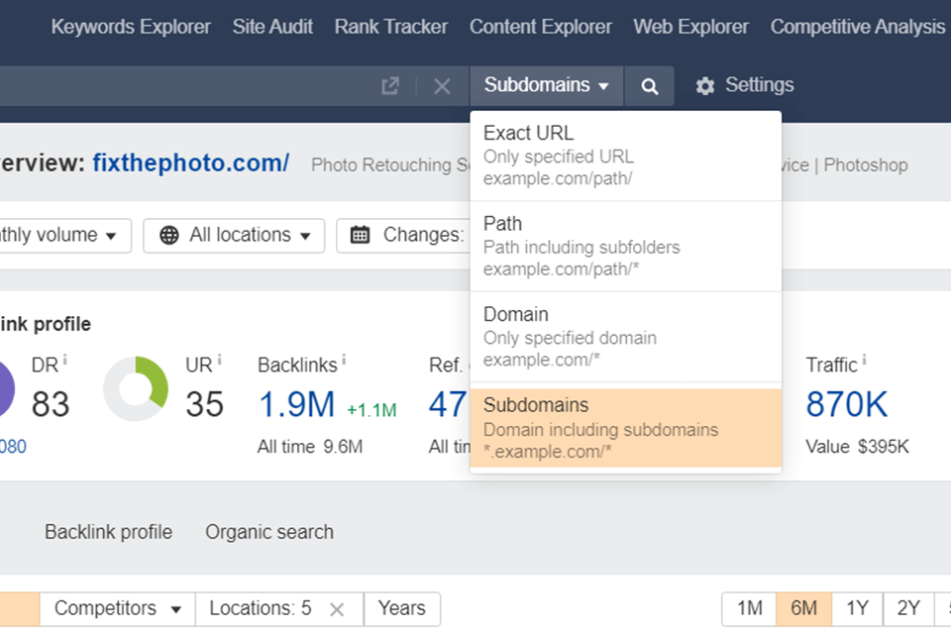951x634 pixels.
Task: Open Web Explorer in top nav
Action: coord(690,27)
